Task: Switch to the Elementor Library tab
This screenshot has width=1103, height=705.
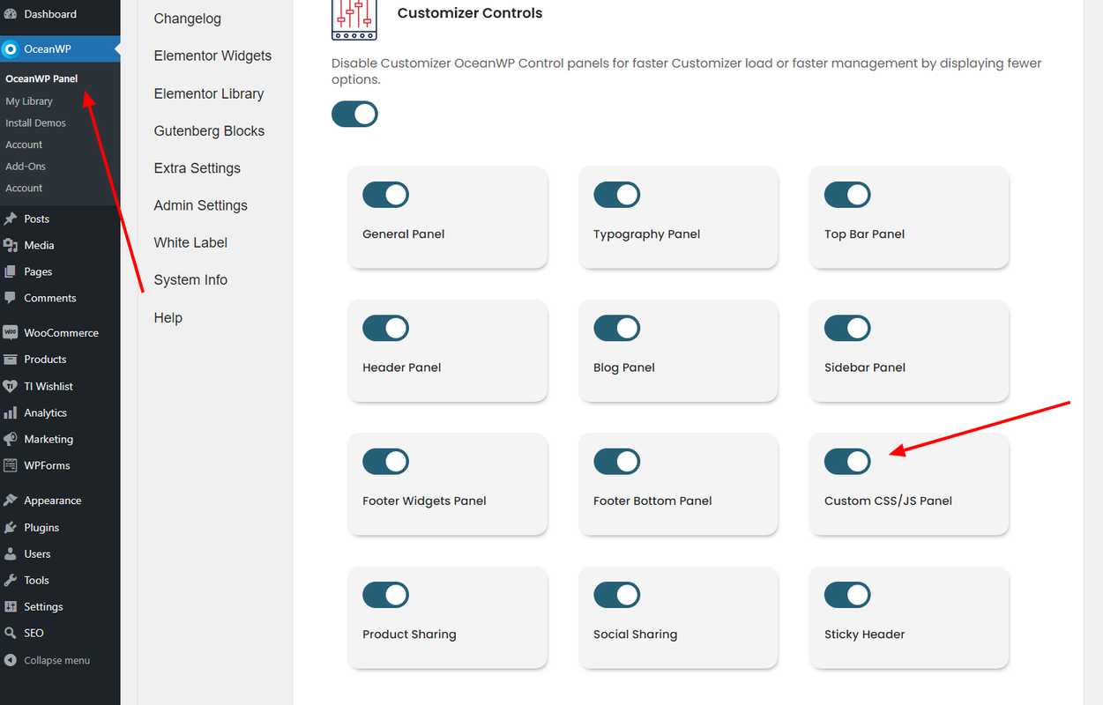Action: click(x=209, y=93)
